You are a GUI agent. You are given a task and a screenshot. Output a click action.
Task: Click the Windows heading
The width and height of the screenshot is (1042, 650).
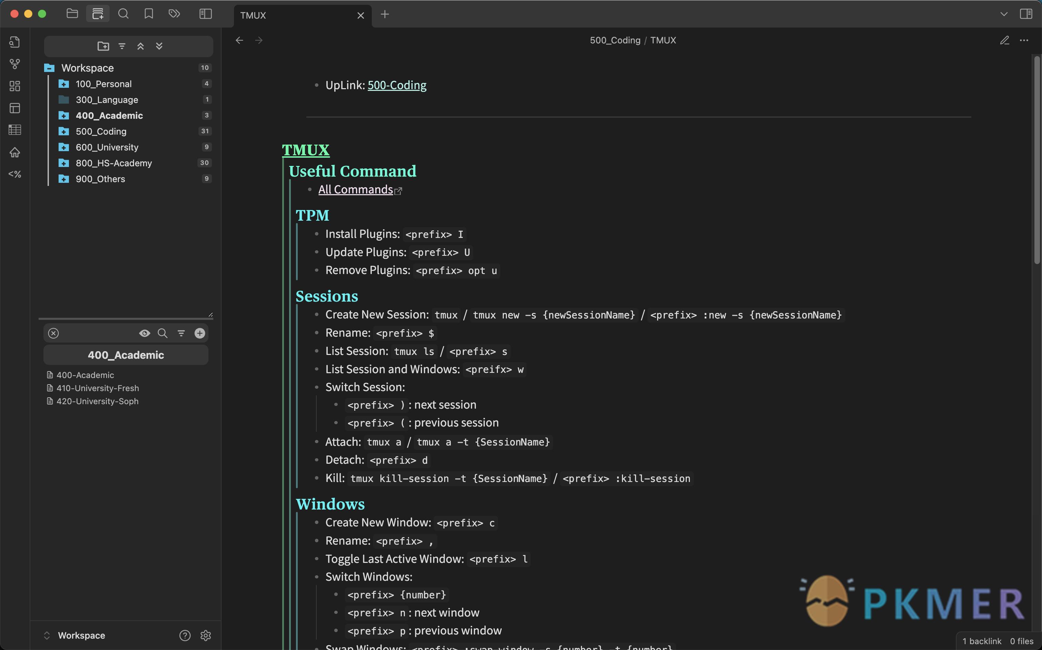330,504
